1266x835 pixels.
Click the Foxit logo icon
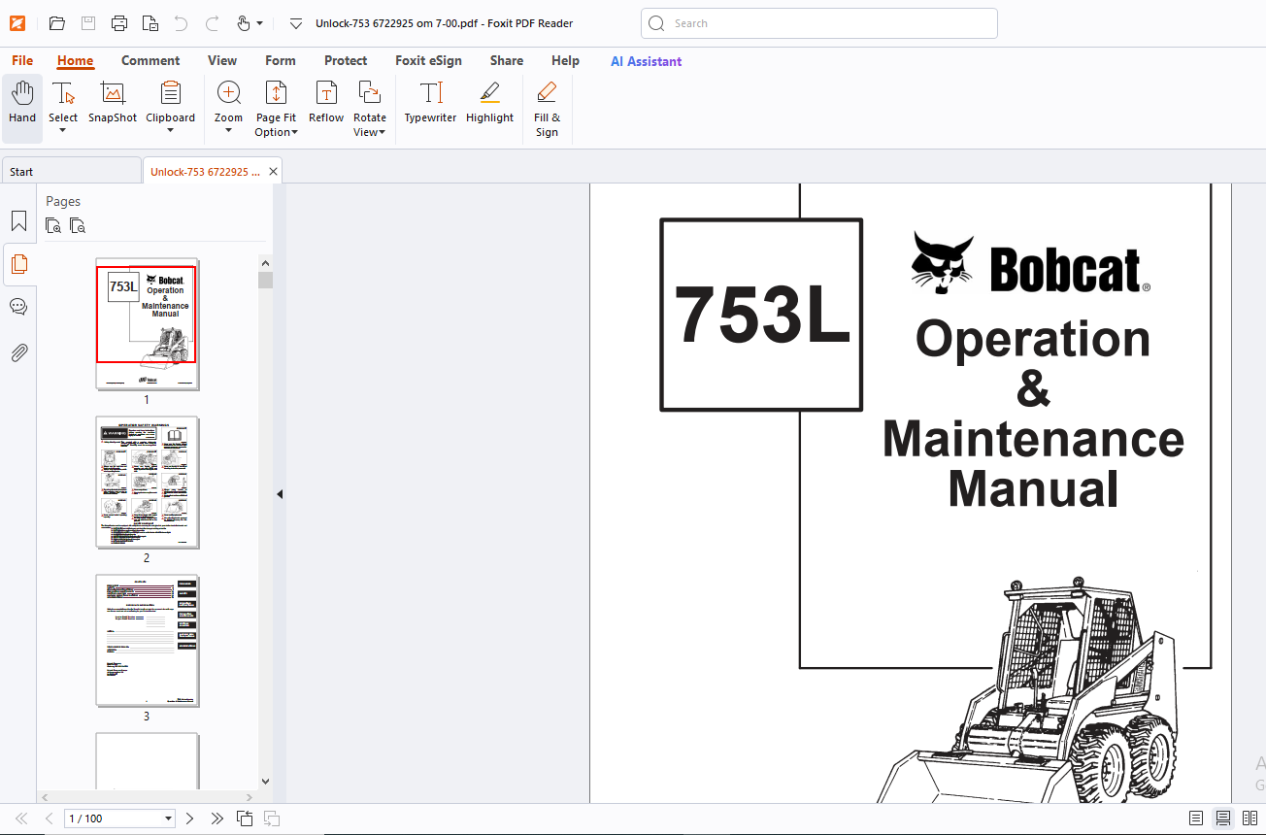17,23
